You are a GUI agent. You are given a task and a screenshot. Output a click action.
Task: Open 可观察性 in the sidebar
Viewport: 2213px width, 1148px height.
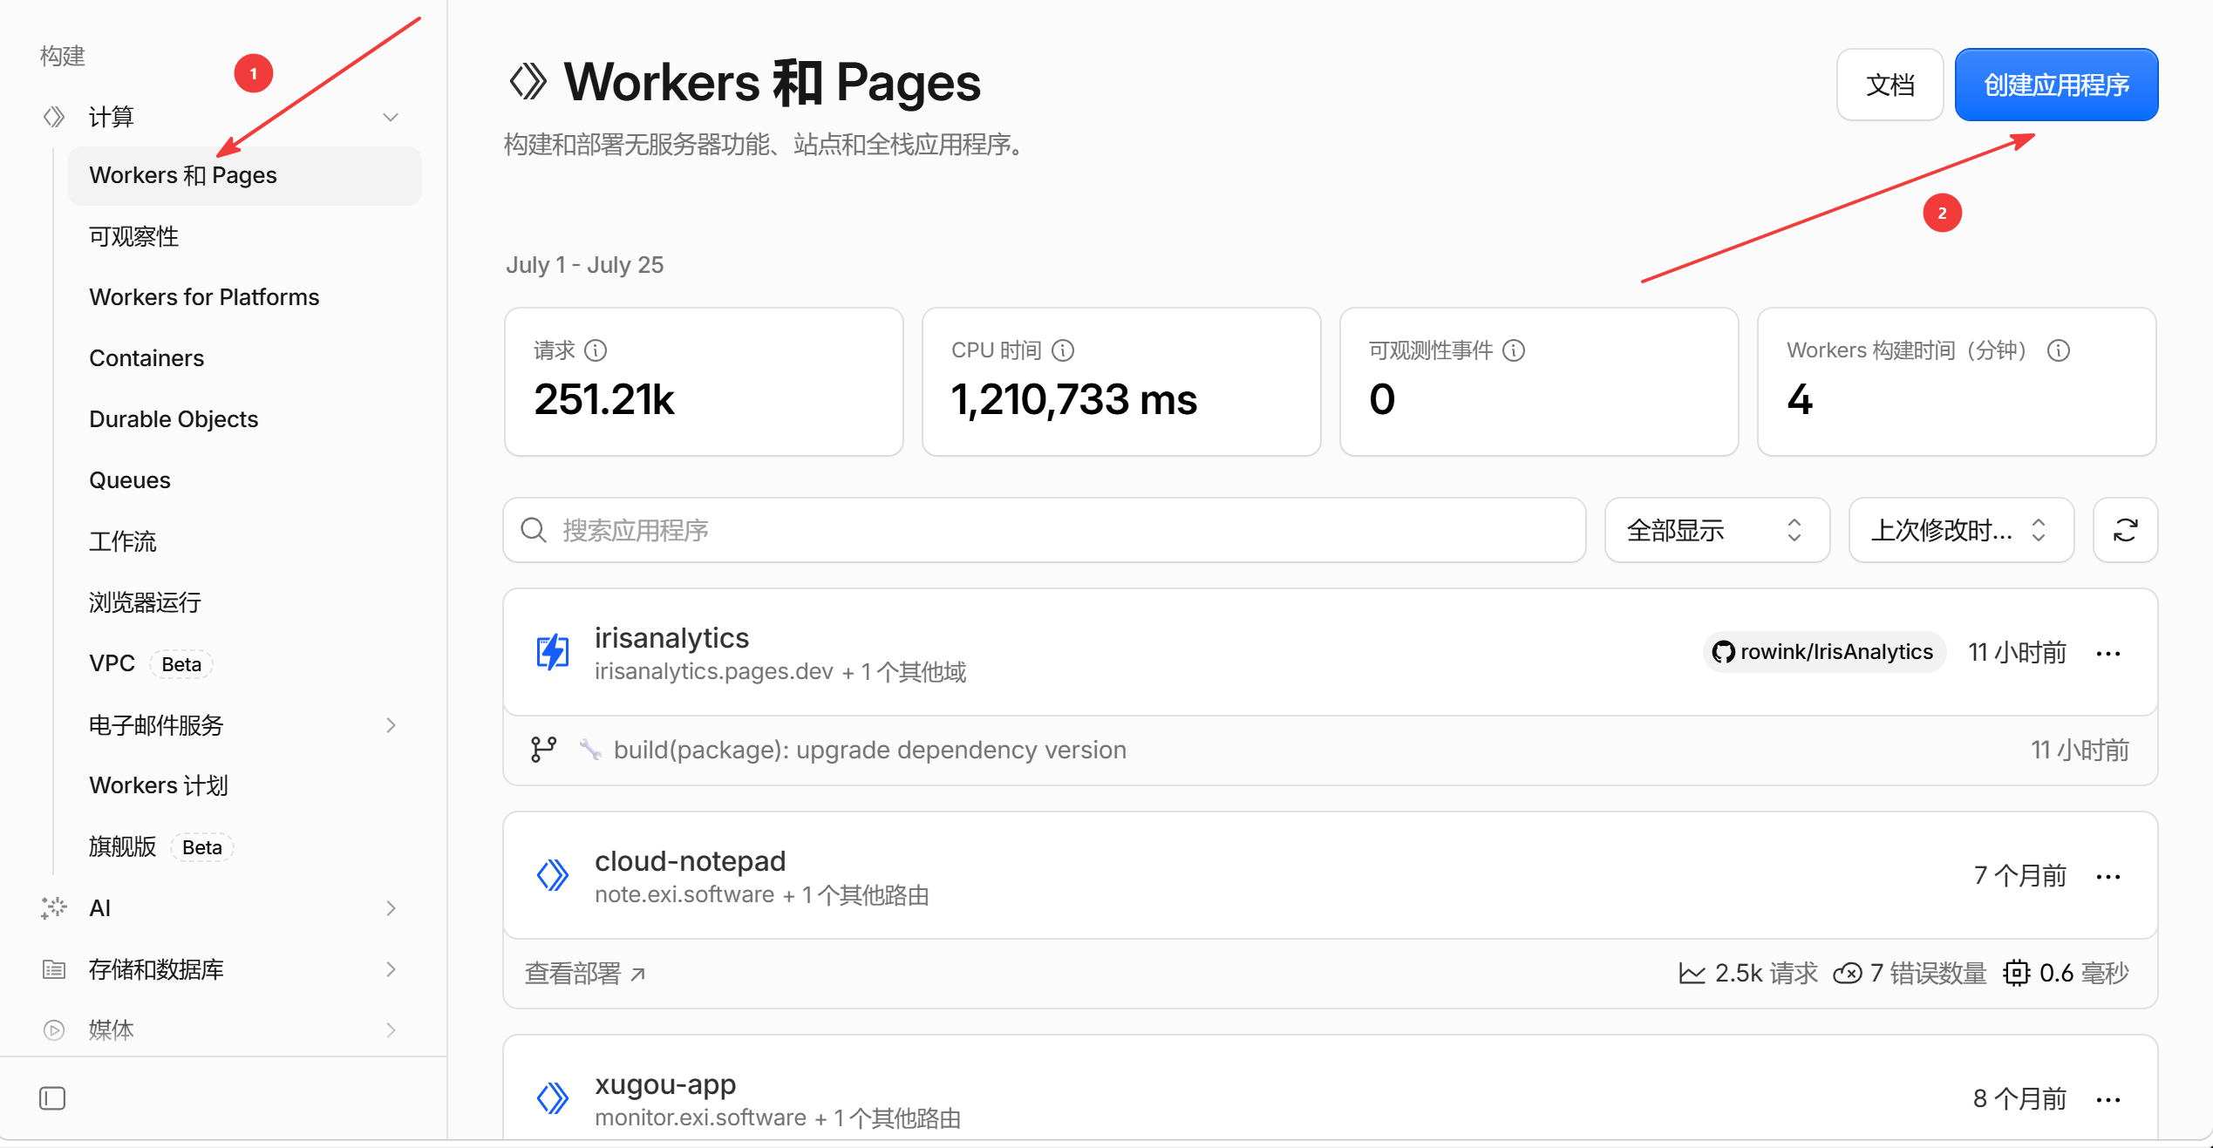pos(133,236)
